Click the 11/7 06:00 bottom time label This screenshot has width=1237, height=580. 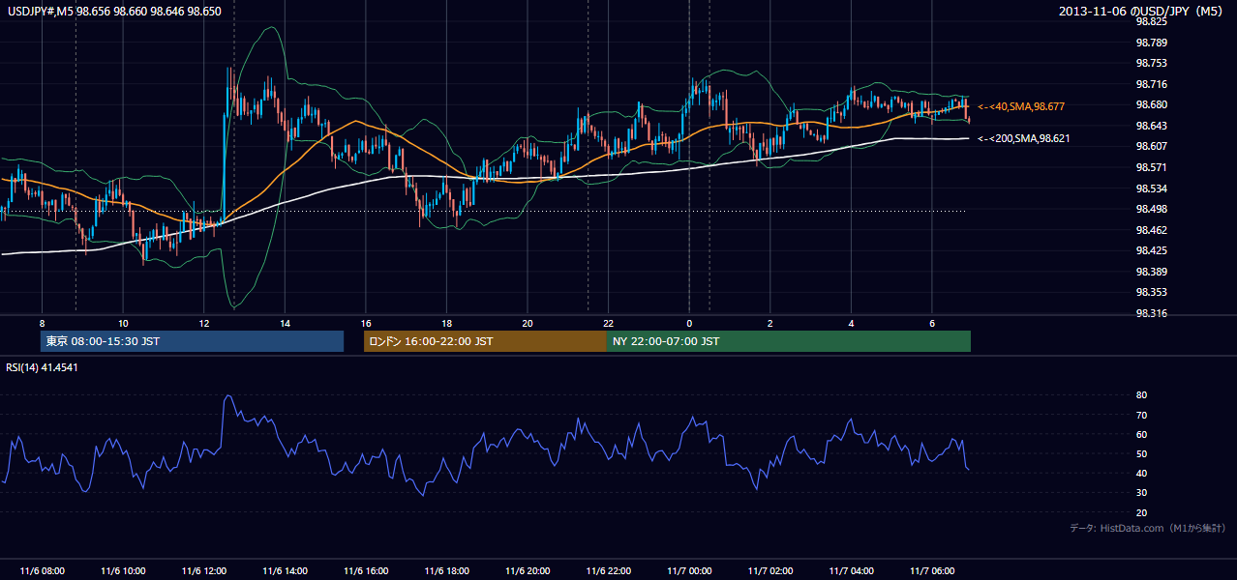(932, 571)
